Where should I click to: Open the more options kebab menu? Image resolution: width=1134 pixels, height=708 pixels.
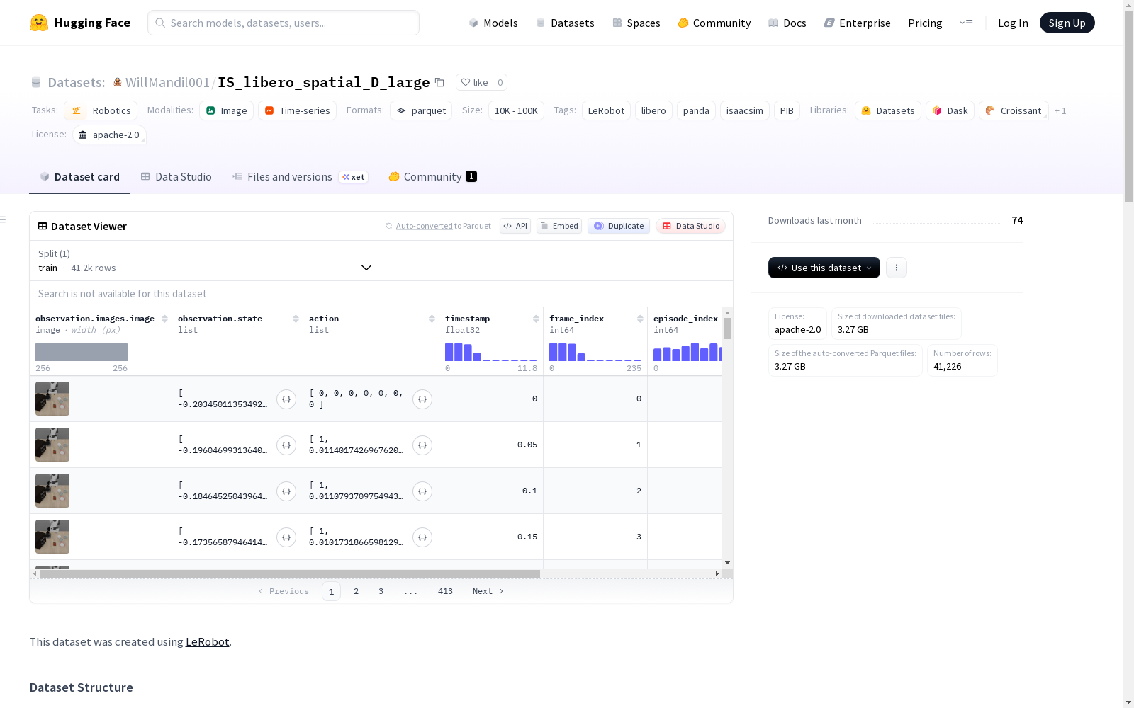(x=897, y=268)
